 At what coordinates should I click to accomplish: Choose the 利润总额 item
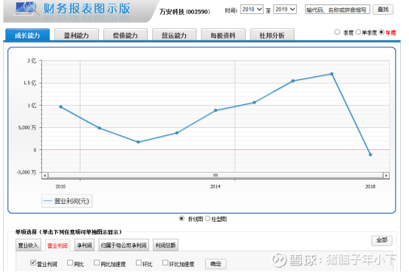coord(165,245)
